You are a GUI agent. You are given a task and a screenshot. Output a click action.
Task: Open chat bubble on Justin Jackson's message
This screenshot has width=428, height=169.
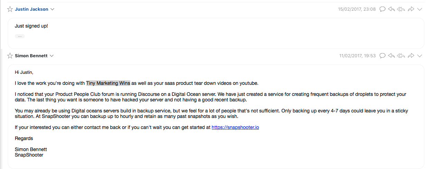tap(382, 9)
